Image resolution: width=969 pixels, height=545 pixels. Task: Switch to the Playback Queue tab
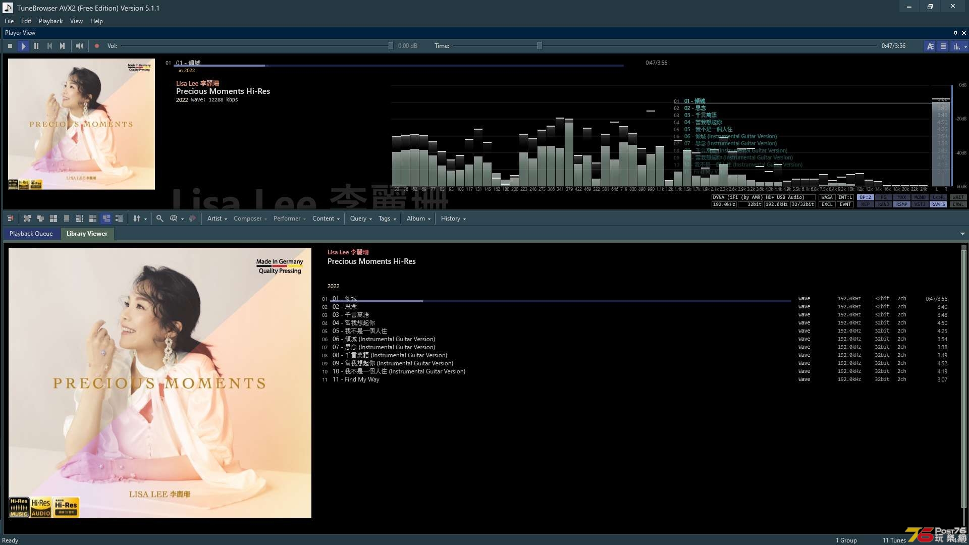pyautogui.click(x=31, y=234)
